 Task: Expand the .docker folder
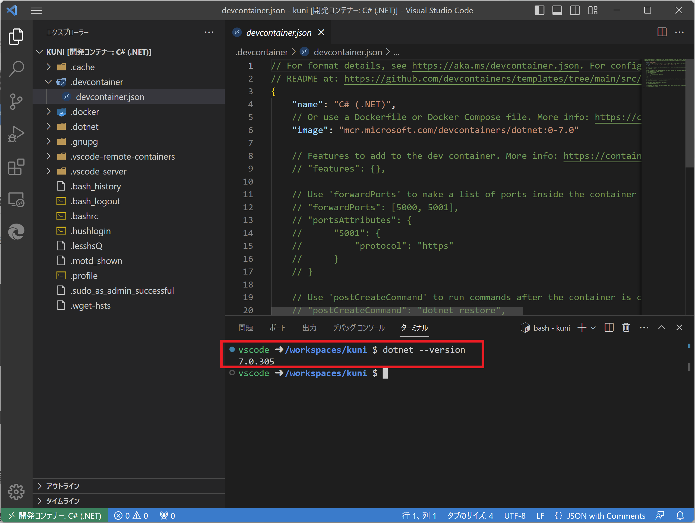(x=48, y=112)
